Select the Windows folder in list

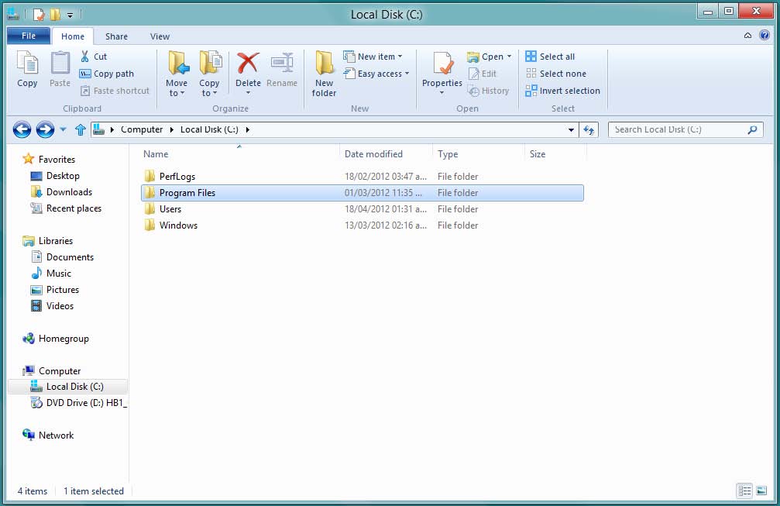click(x=178, y=225)
